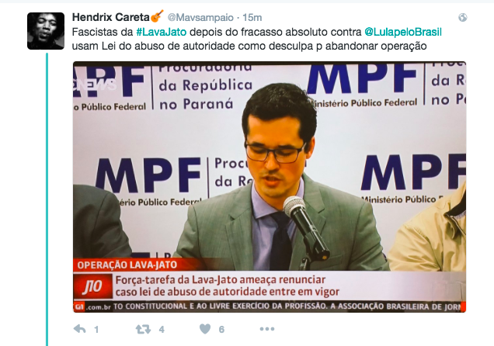This screenshot has width=494, height=346.
Task: Click the reply count number 1
Action: [96, 330]
